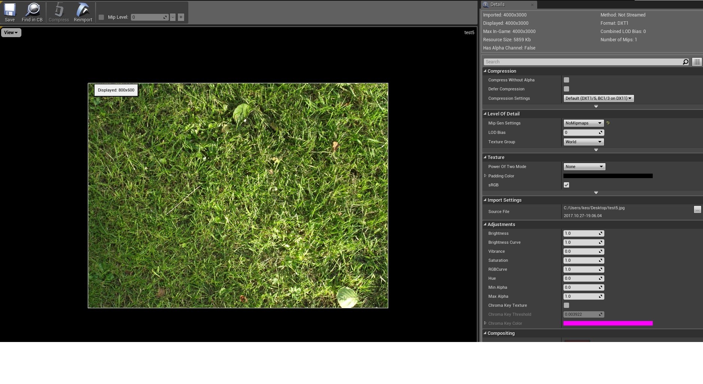The image size is (703, 384).
Task: Open the View dropdown menu
Action: (x=11, y=33)
